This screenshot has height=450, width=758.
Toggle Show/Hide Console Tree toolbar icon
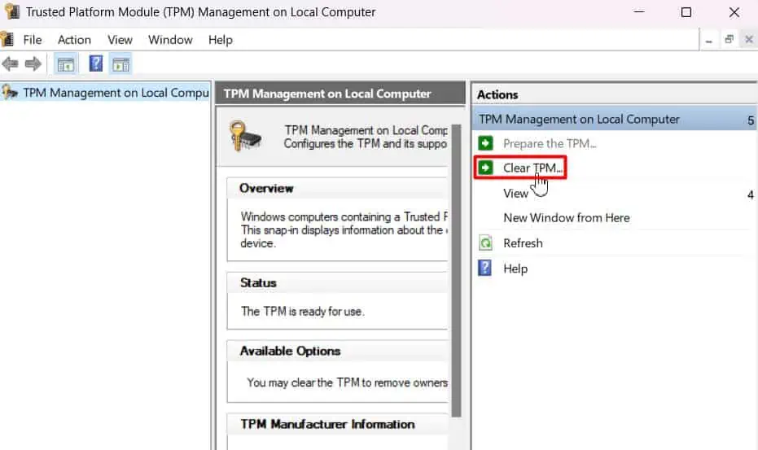point(66,63)
